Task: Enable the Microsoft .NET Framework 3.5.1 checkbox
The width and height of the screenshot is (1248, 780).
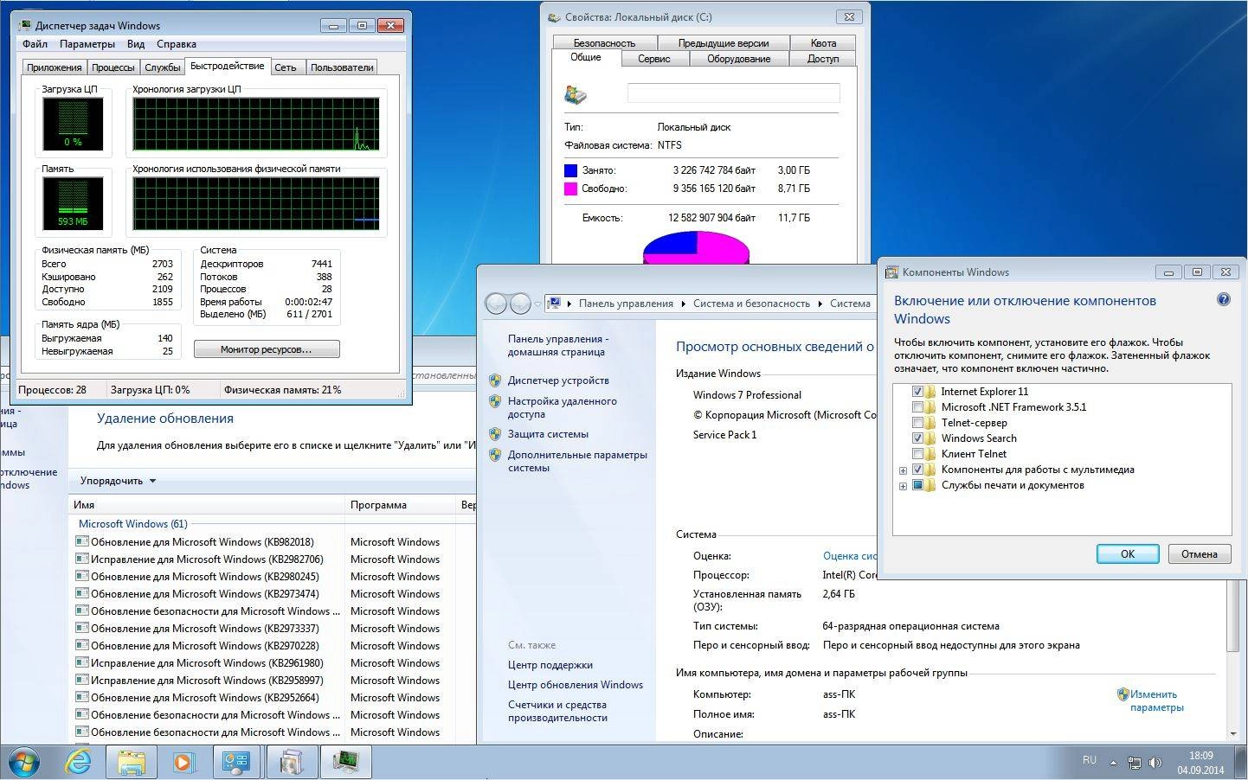Action: click(917, 407)
